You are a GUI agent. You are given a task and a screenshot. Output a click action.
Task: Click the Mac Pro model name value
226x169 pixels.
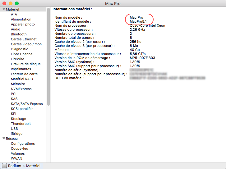point(136,18)
